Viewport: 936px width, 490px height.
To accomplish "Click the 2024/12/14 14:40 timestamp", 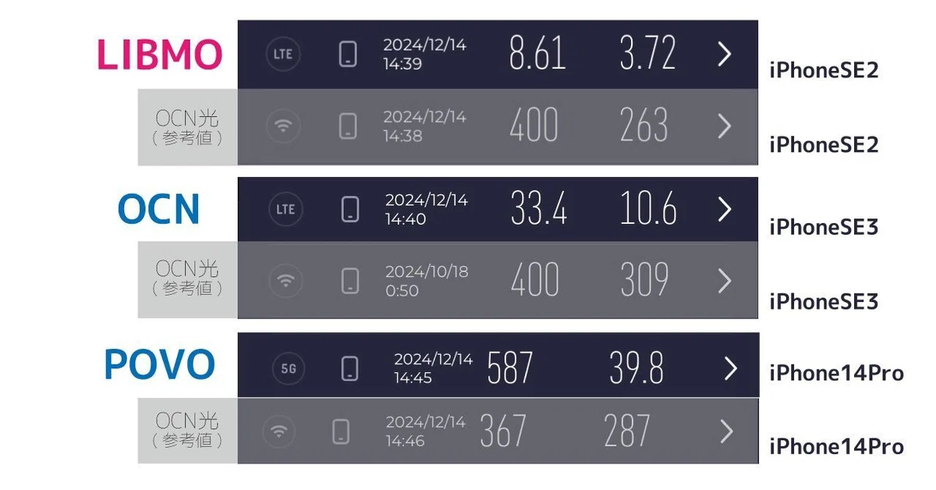I will tap(427, 210).
